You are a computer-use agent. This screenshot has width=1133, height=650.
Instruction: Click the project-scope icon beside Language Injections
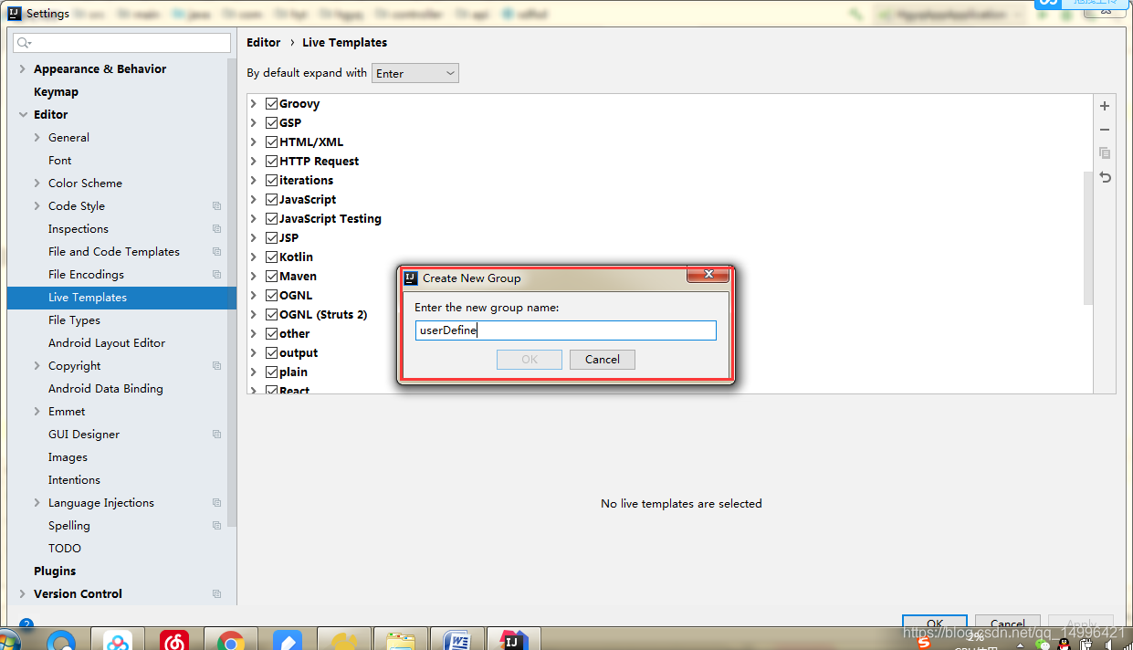pos(216,503)
